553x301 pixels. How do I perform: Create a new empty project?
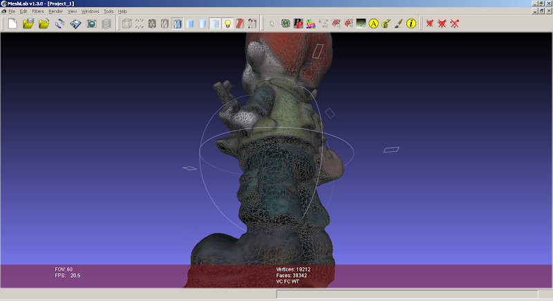[x=12, y=23]
